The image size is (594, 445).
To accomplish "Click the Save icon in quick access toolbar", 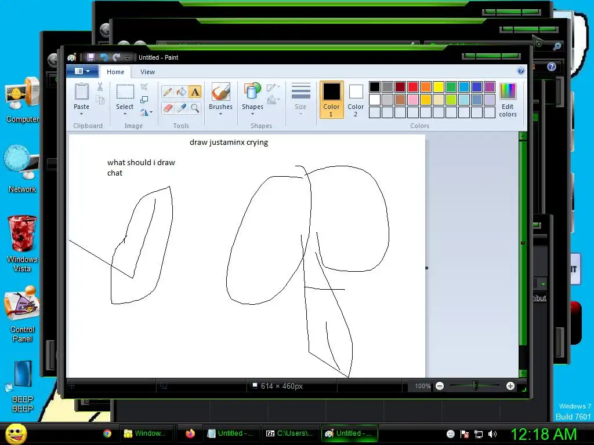I will point(90,57).
